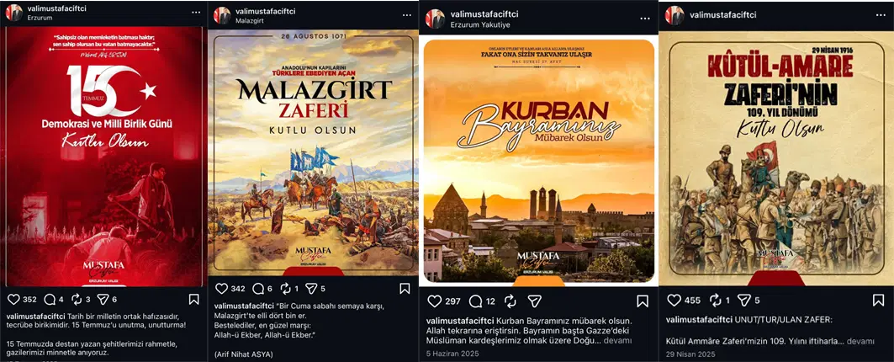Like the Malazgirt Zaferi post
Viewport: 894px width, 362px height.
(221, 289)
